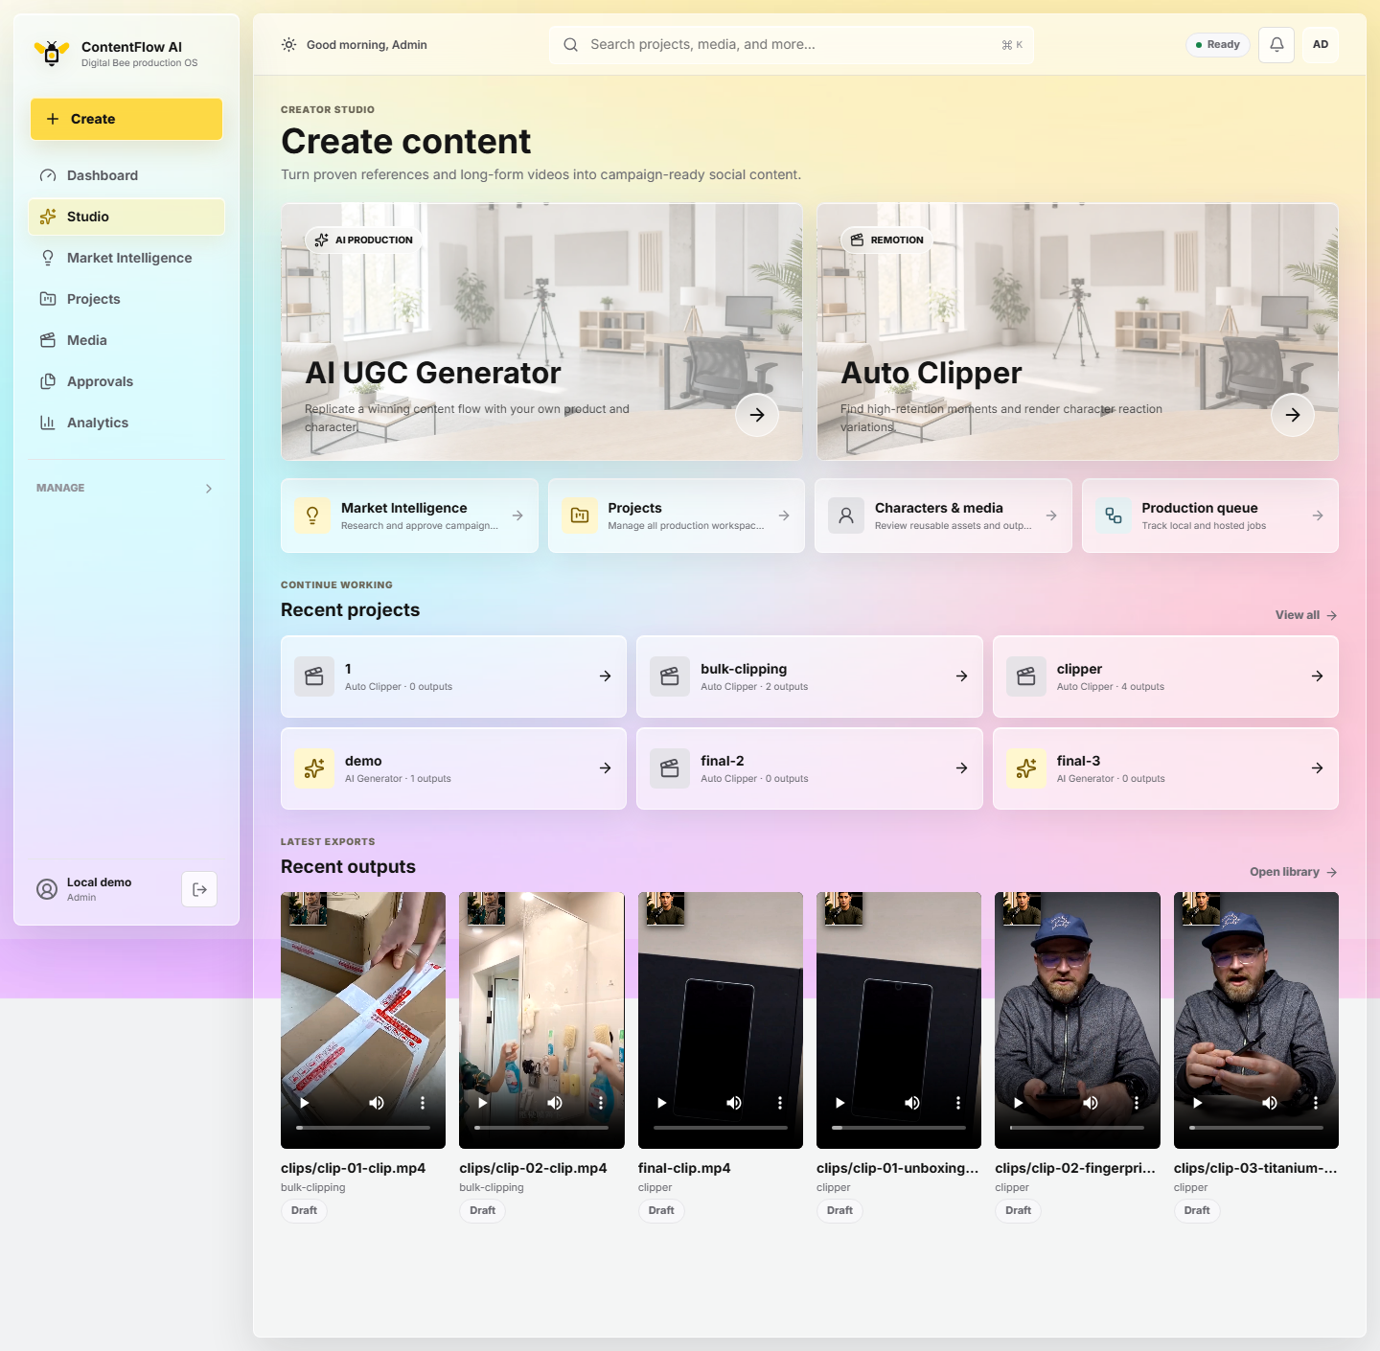Image resolution: width=1380 pixels, height=1351 pixels.
Task: Click the Production queue icon
Action: tap(1114, 515)
